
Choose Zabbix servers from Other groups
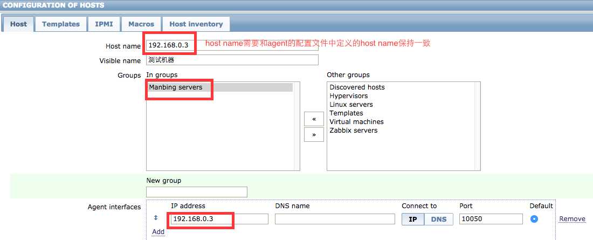coord(353,130)
